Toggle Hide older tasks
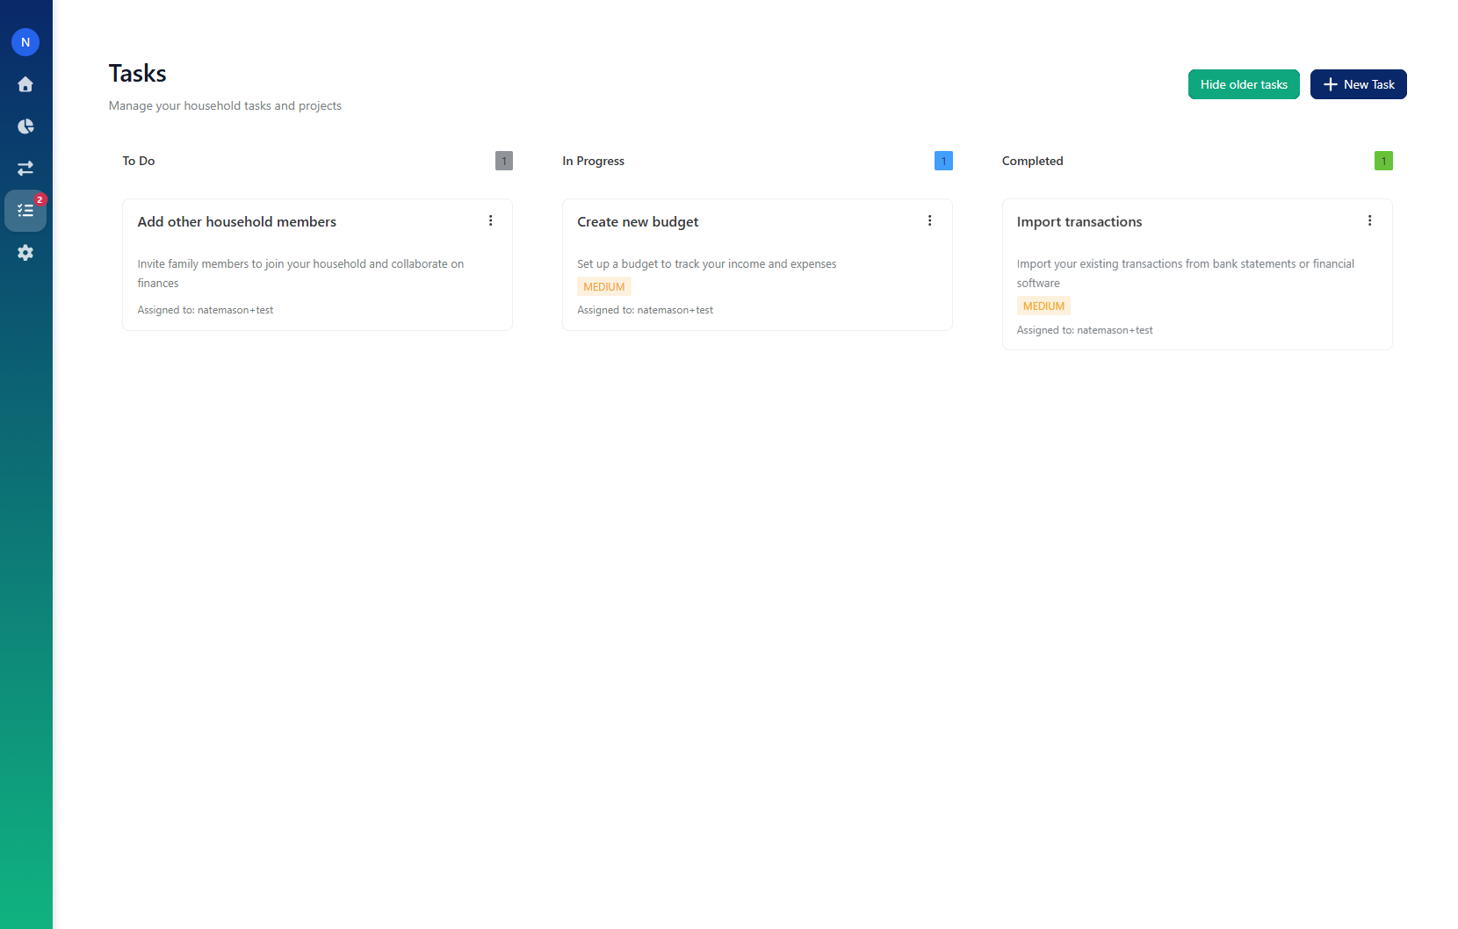 [x=1243, y=84]
